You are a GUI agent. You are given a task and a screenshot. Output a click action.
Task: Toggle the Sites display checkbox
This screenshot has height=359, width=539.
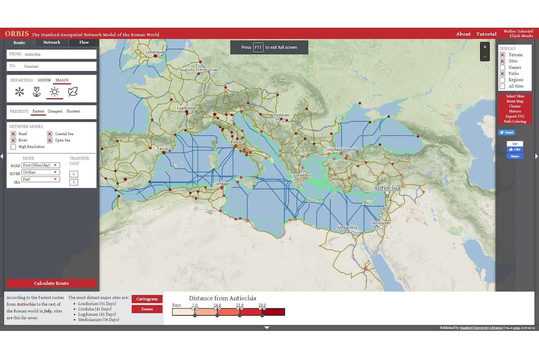503,61
